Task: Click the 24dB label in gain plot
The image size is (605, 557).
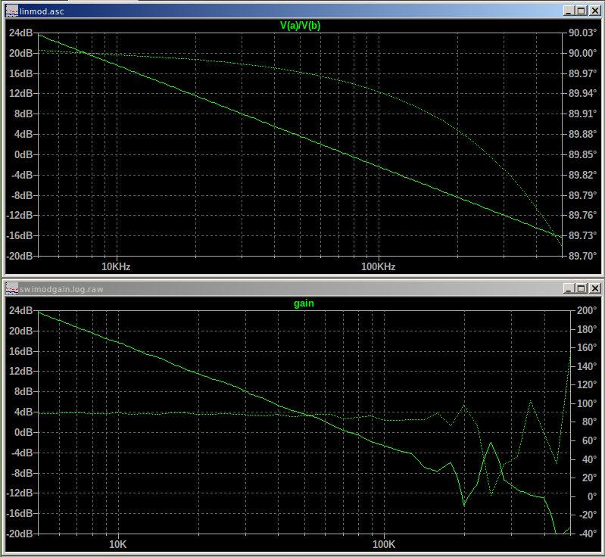Action: [21, 310]
